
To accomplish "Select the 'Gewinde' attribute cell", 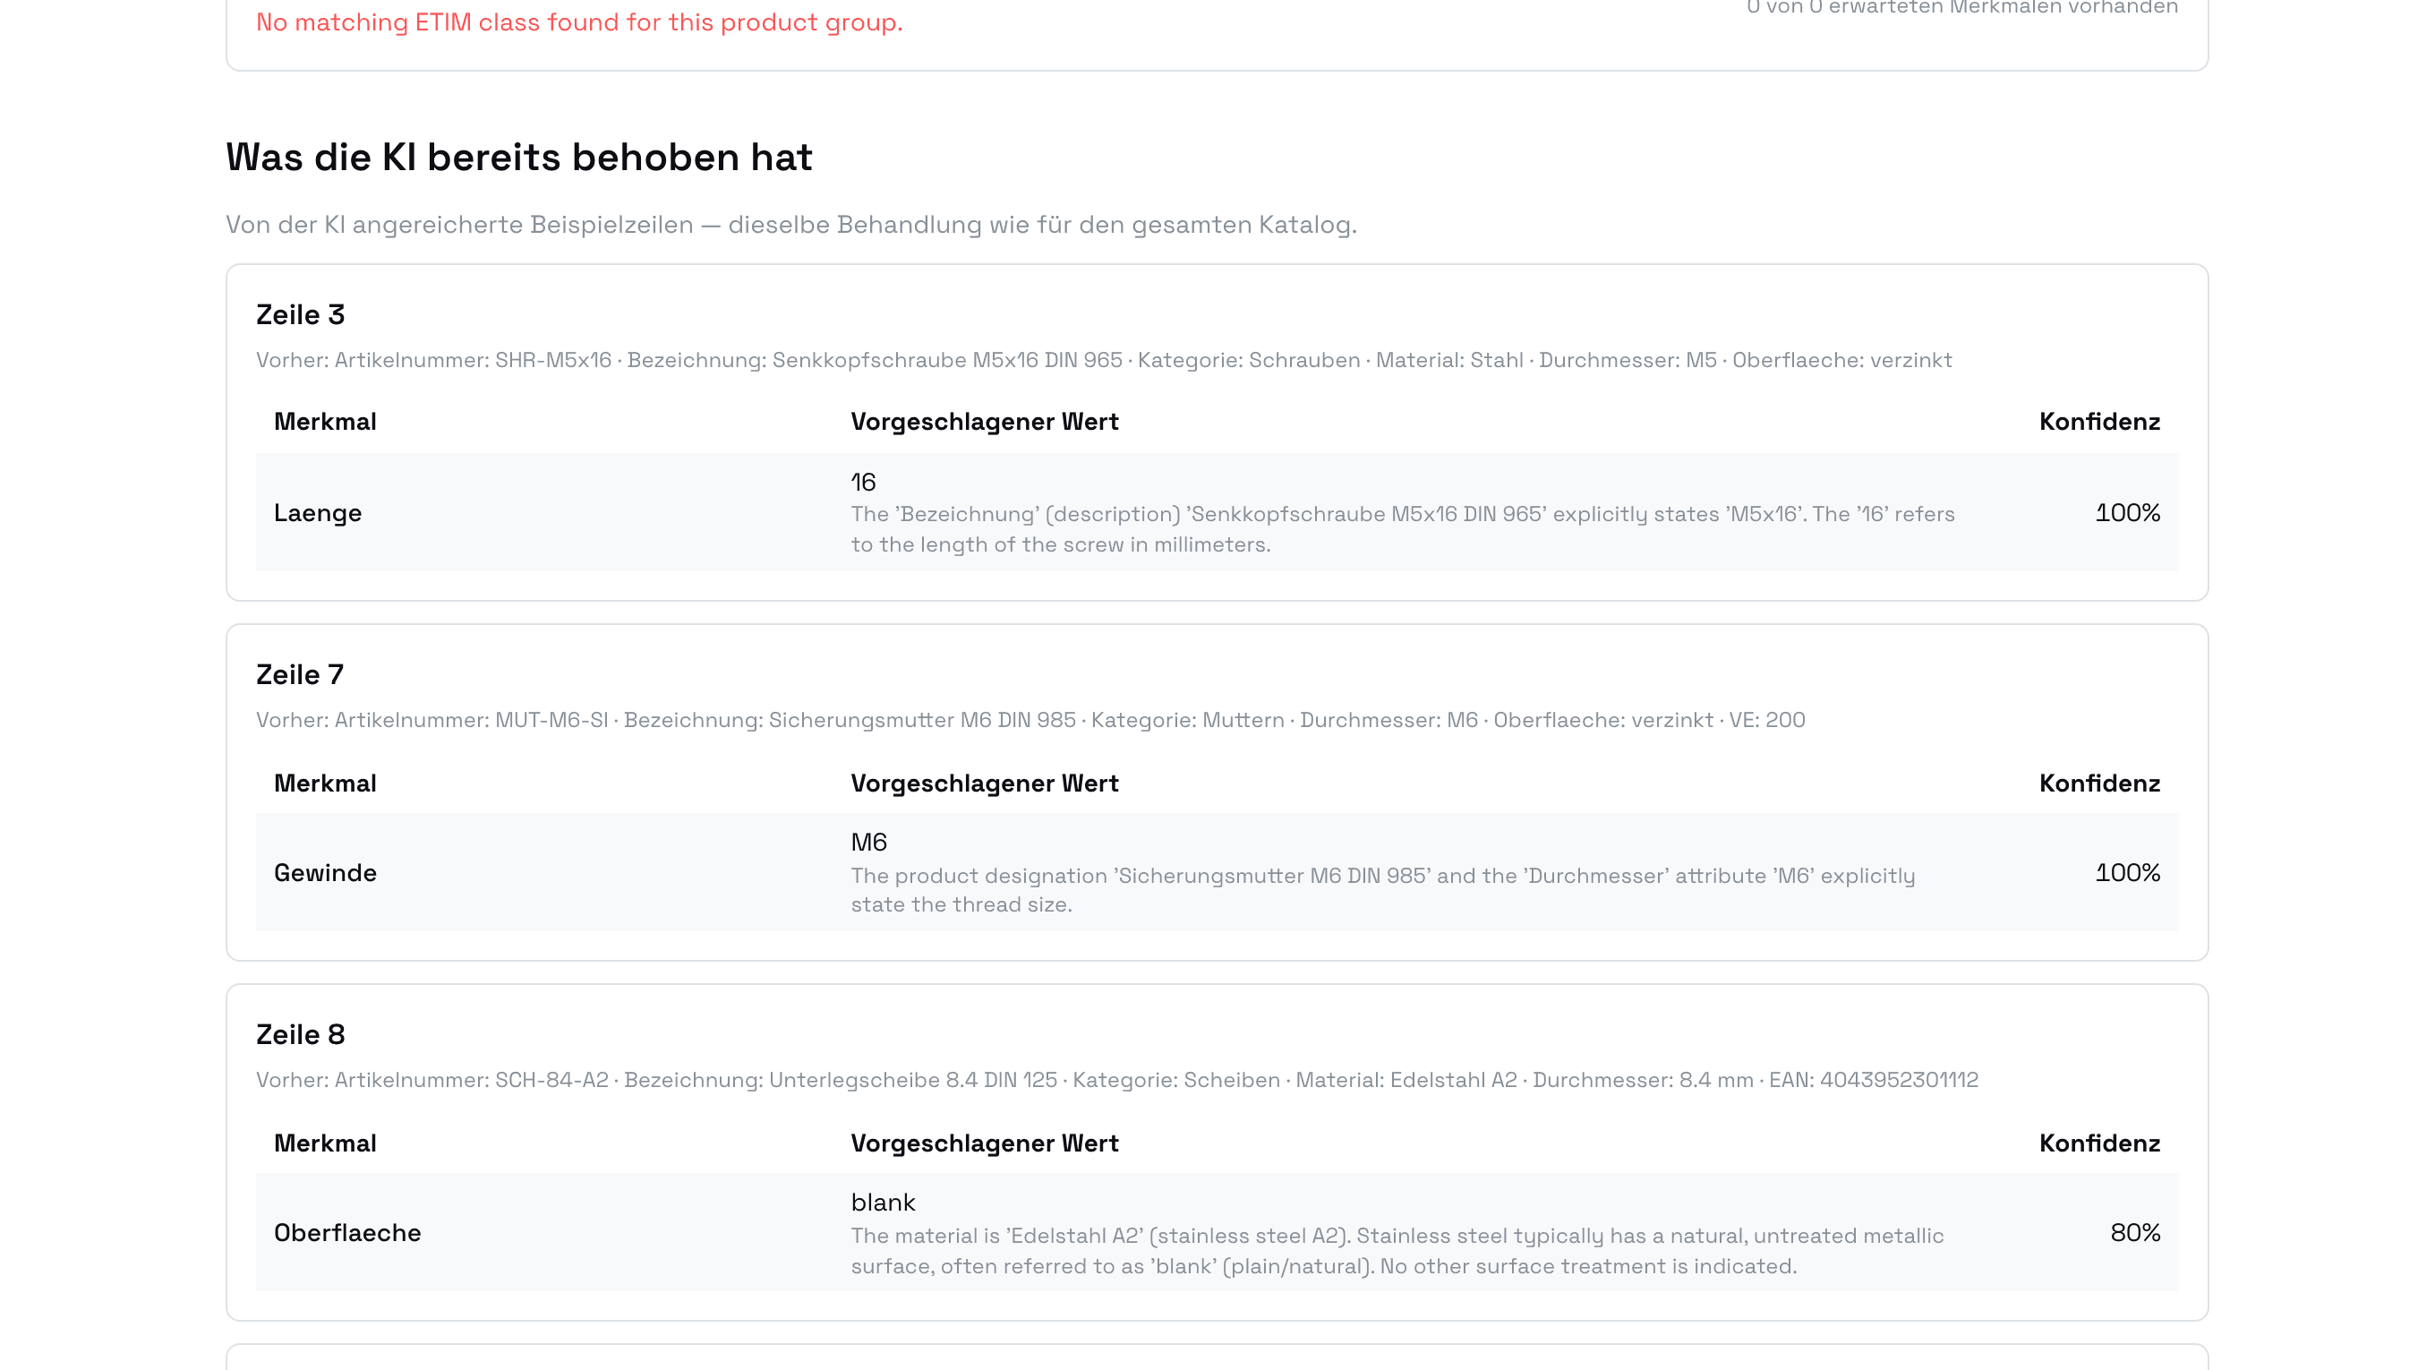I will click(325, 873).
